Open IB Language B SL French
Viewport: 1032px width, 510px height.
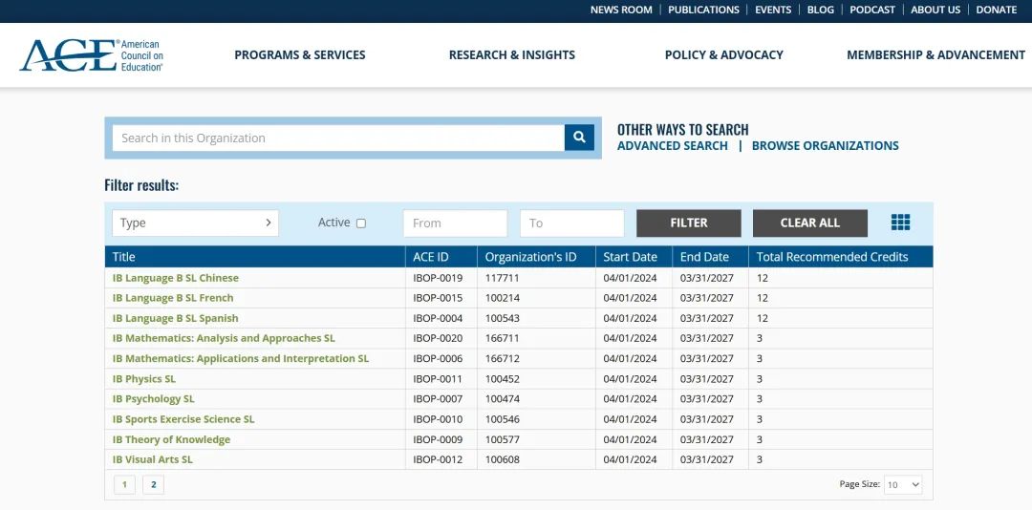point(173,298)
